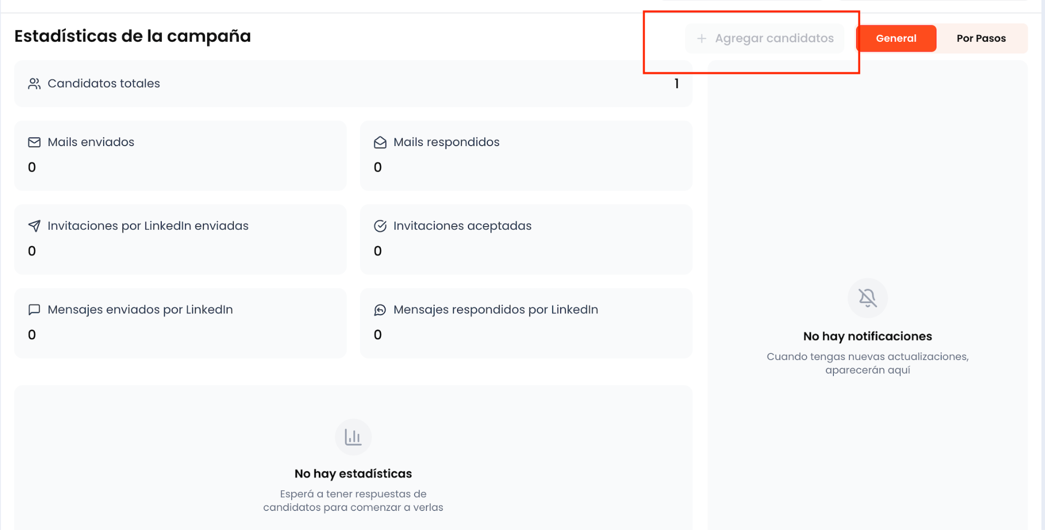Click the Mails respondidos open envelope icon

click(x=380, y=142)
